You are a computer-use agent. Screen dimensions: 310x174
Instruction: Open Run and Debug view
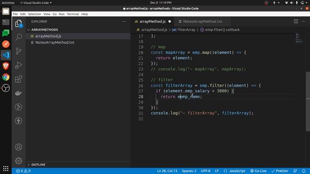18,65
